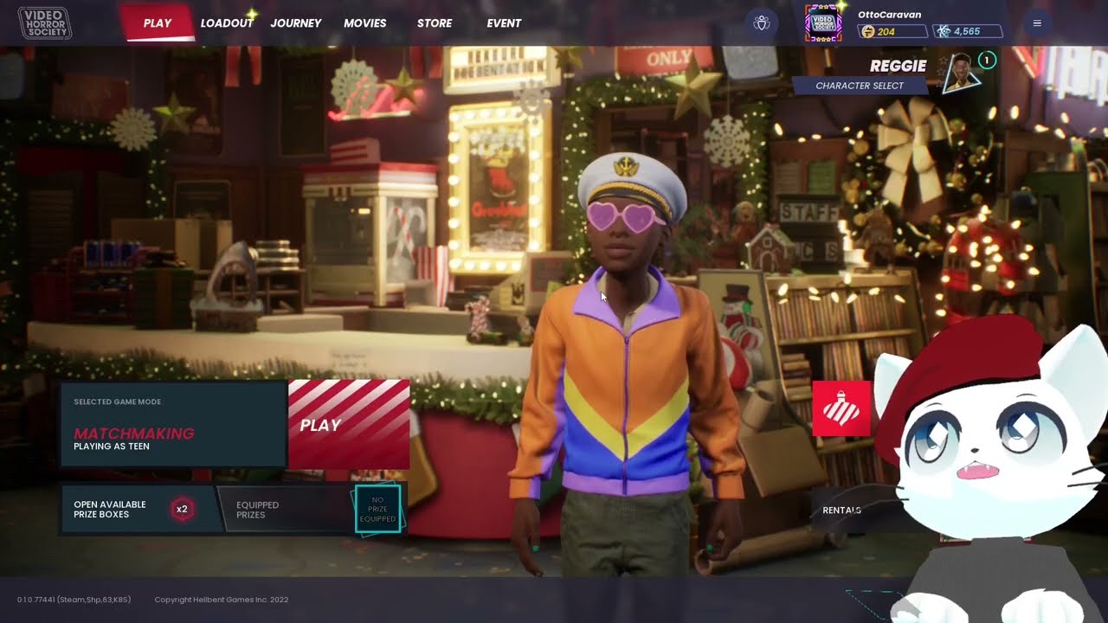
Task: Open the OttoCaravan profile avatar
Action: point(823,23)
